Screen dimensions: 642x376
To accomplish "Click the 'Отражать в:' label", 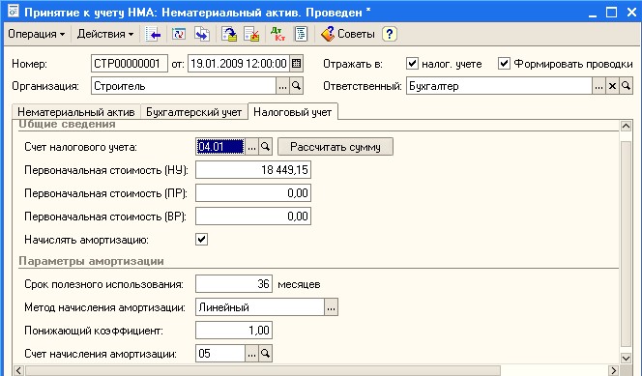I will (353, 64).
